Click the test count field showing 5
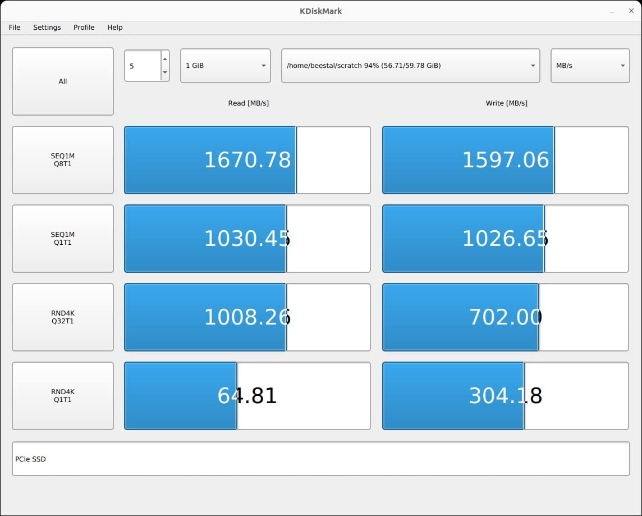The image size is (642, 516). pos(143,66)
